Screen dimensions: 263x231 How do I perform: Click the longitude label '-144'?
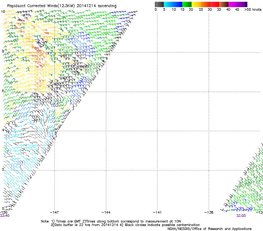click(106, 213)
